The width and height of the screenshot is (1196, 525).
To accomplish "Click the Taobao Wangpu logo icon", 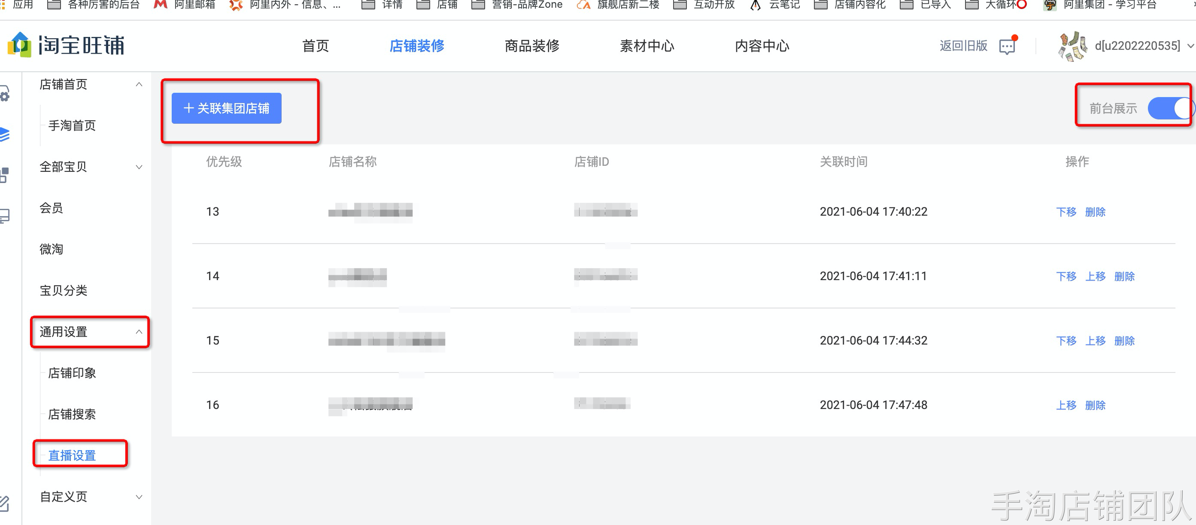I will tap(19, 45).
